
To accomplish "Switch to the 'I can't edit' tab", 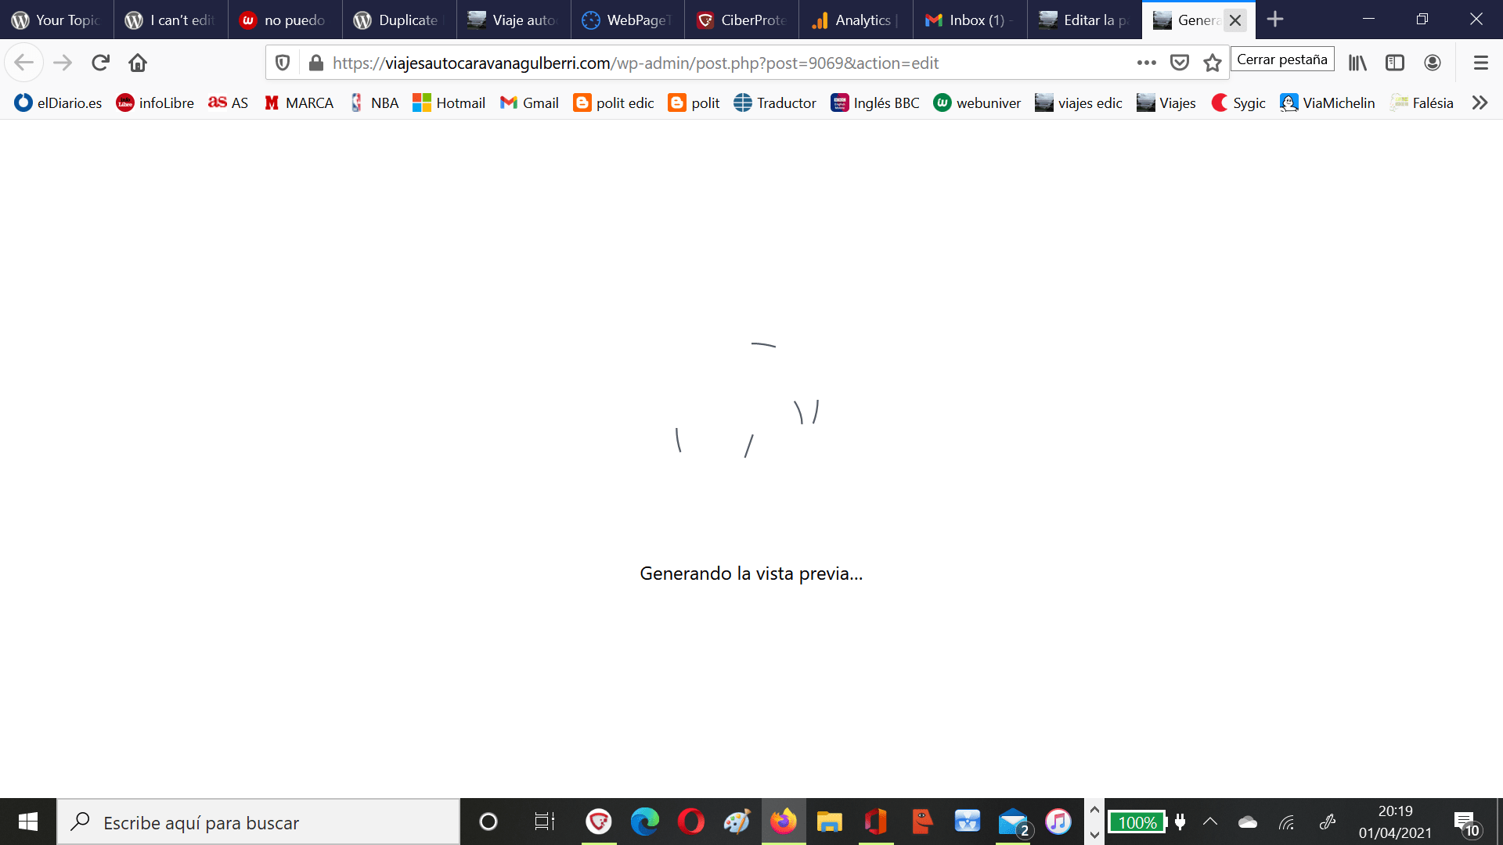I will [171, 20].
